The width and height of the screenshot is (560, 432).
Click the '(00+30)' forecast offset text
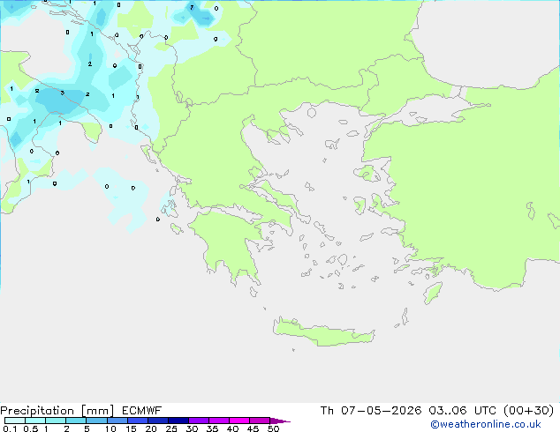click(528, 411)
